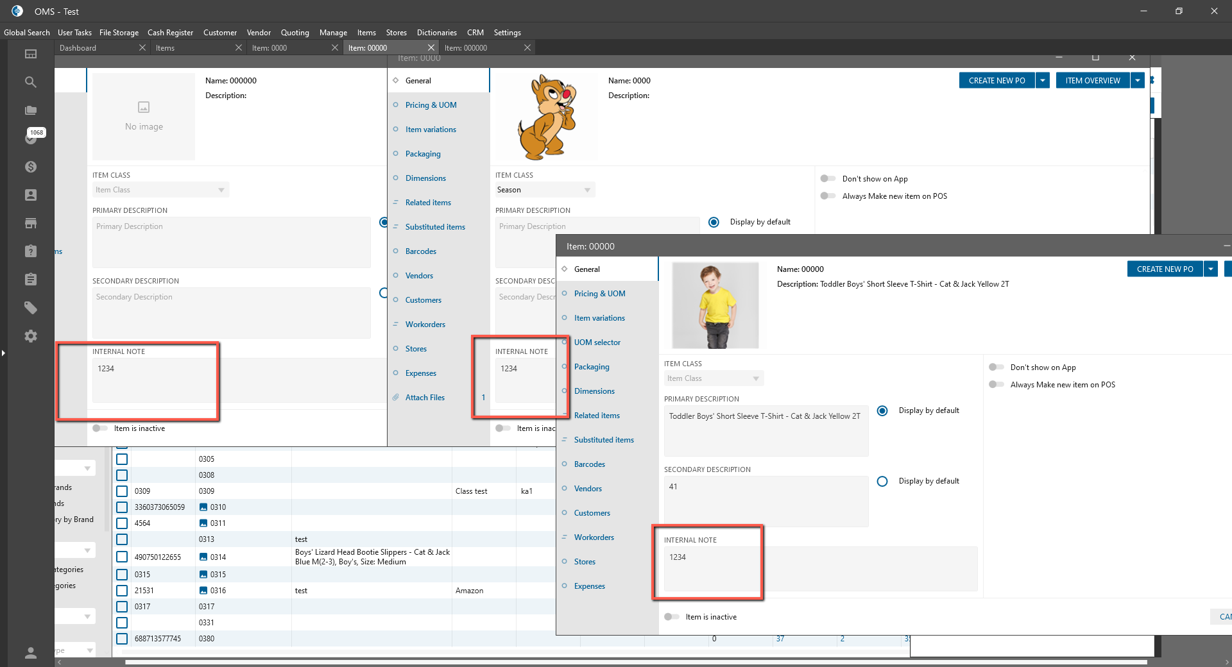
Task: Click the ITEM OVERVIEW button
Action: [1093, 81]
